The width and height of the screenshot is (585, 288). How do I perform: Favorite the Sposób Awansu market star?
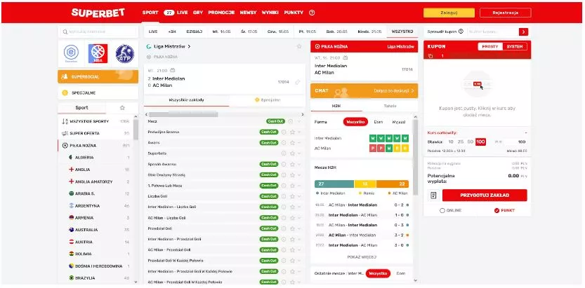pyautogui.click(x=292, y=164)
